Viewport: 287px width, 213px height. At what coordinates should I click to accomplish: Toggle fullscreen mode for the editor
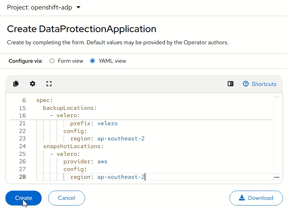point(49,84)
